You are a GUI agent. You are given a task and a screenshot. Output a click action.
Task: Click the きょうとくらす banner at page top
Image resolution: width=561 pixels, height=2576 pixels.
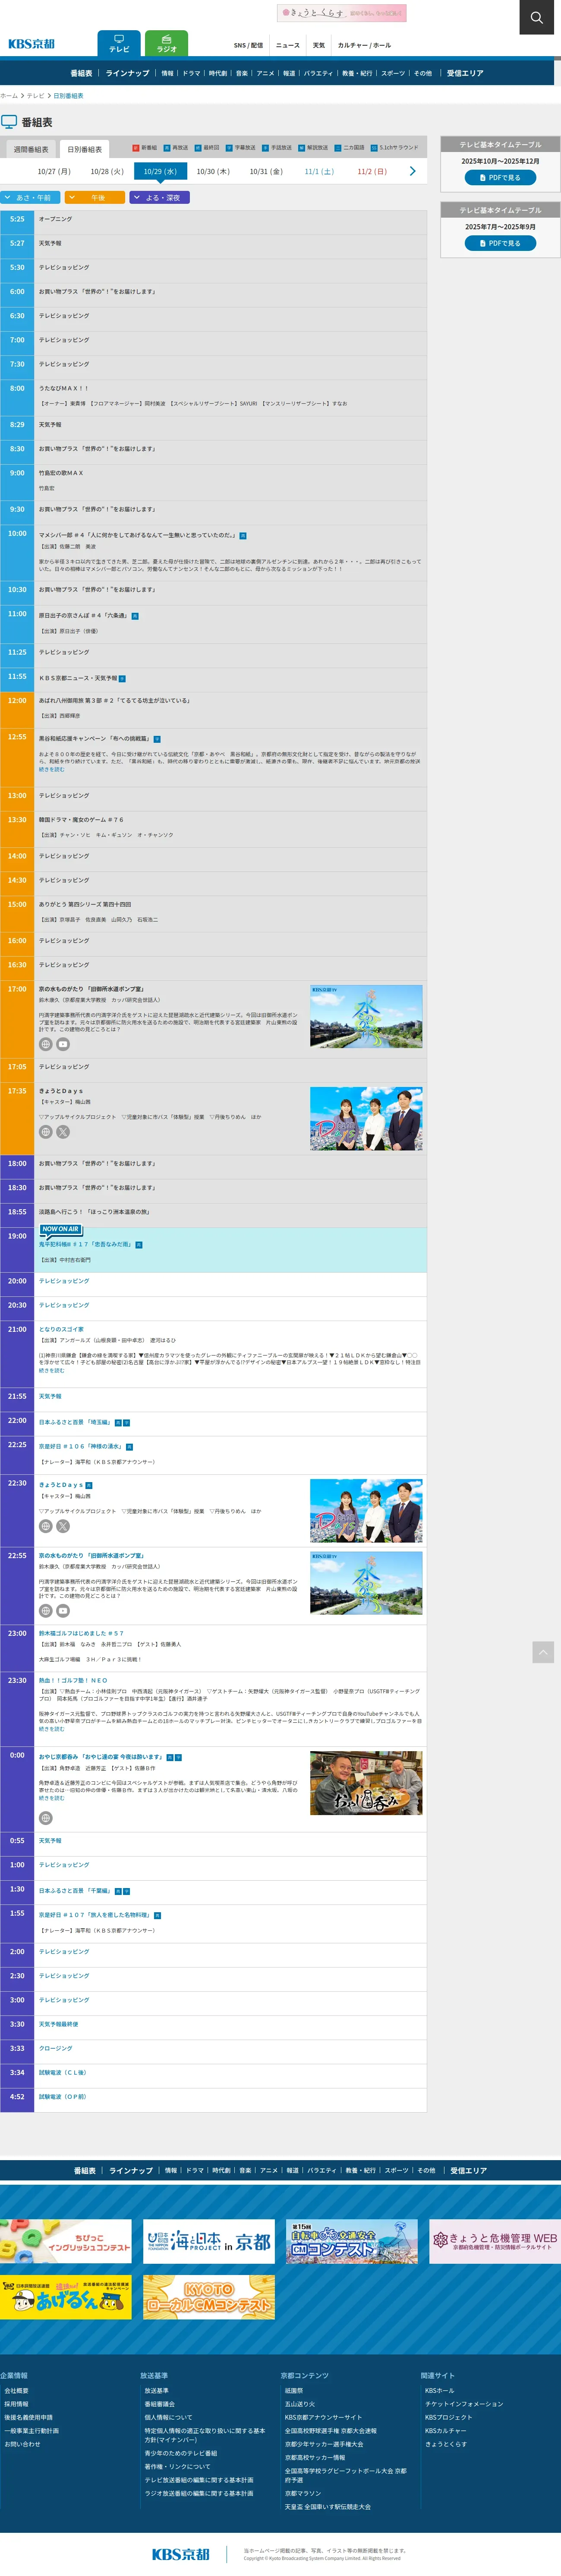342,13
